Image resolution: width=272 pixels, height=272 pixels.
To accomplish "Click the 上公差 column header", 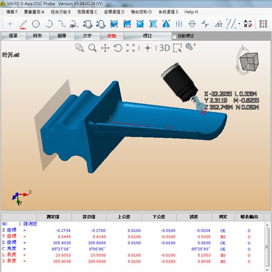I will (x=124, y=216).
